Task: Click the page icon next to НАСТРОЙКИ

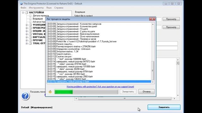Action: [x=27, y=13]
